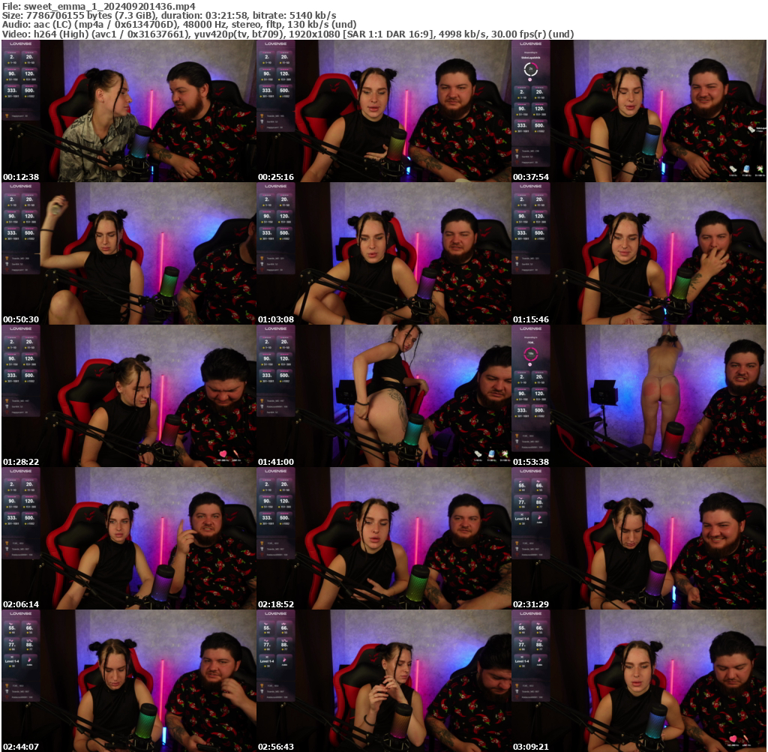The image size is (768, 752).
Task: Open the frame marked 00:50:30
Action: (x=128, y=253)
